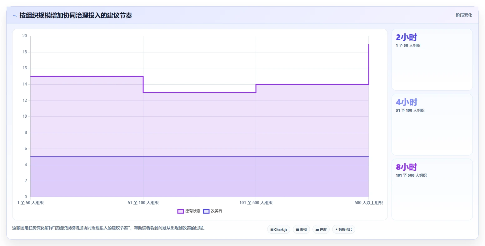Screen dimensions: 485x246
Task: Open the 8小时 data card
Action: click(432, 189)
